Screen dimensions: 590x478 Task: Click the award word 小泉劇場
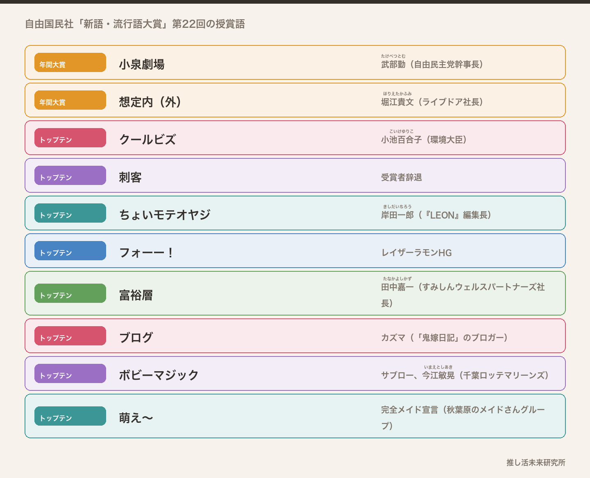[142, 64]
